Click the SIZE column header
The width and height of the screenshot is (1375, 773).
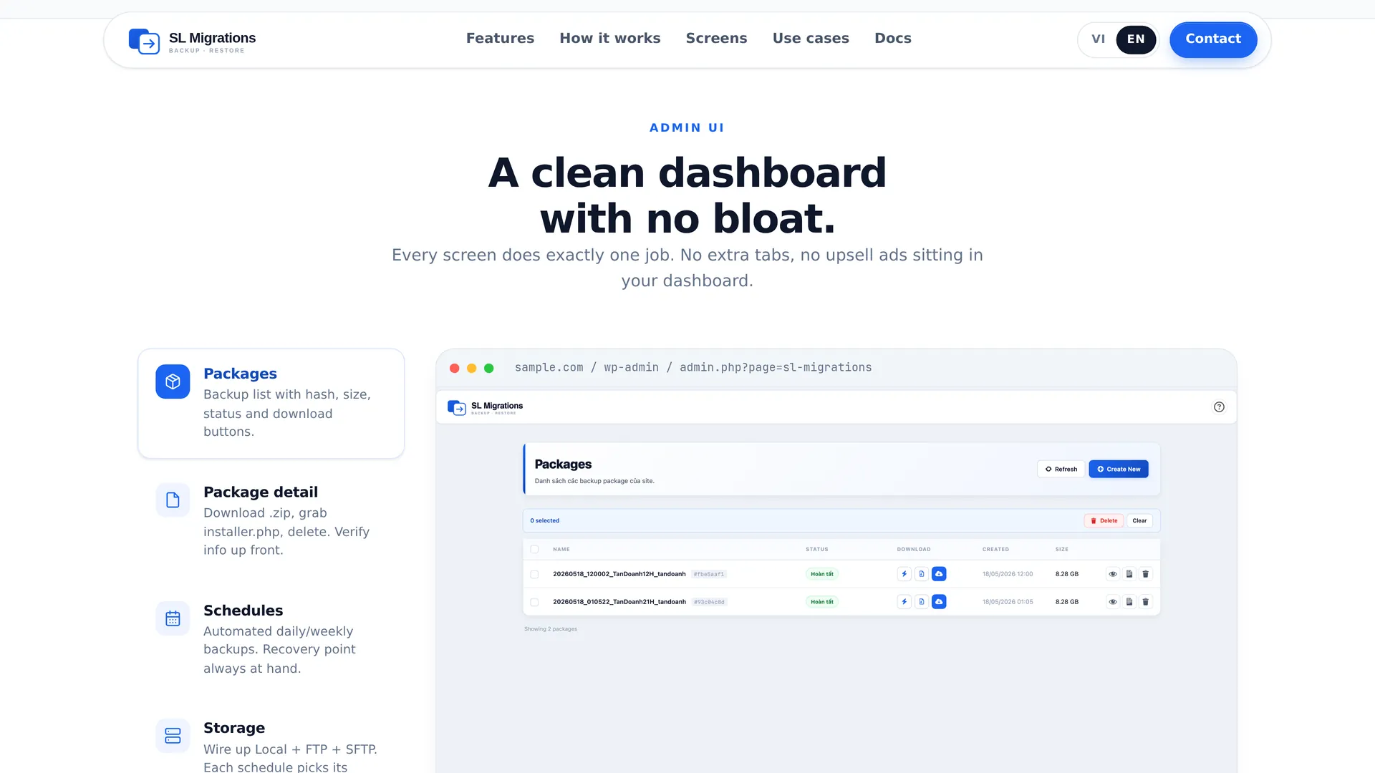tap(1062, 550)
